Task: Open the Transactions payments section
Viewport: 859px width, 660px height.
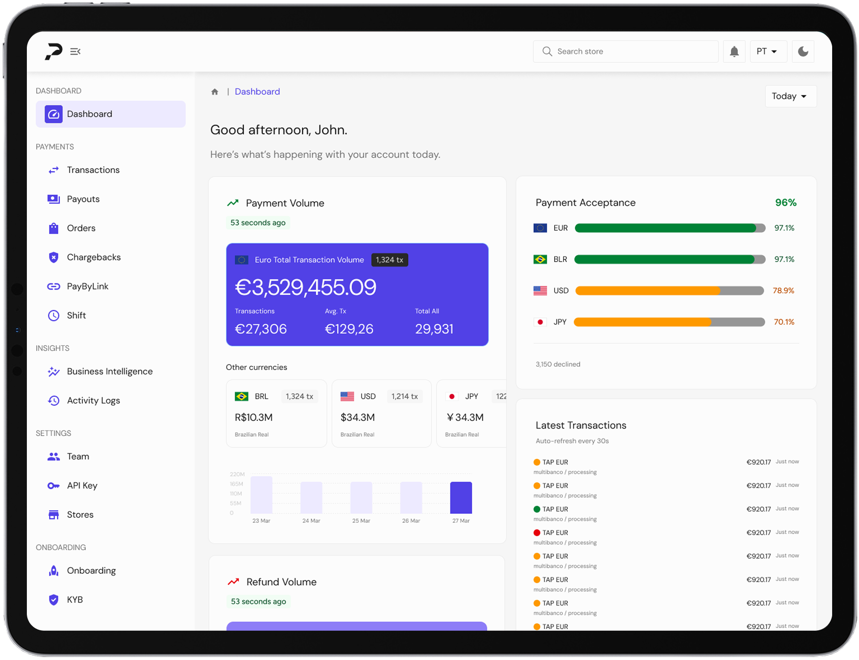Action: pos(93,170)
